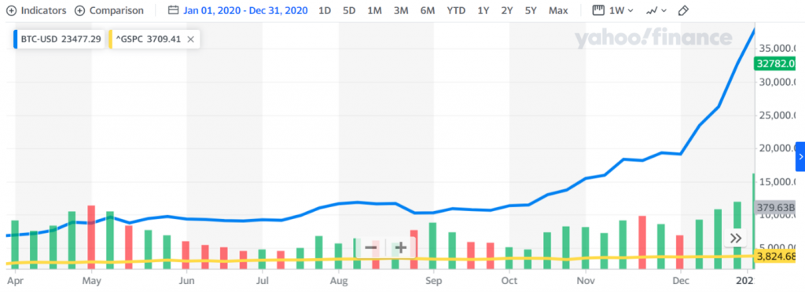Click the interval candle icon before 1W
The width and height of the screenshot is (805, 292).
598,10
